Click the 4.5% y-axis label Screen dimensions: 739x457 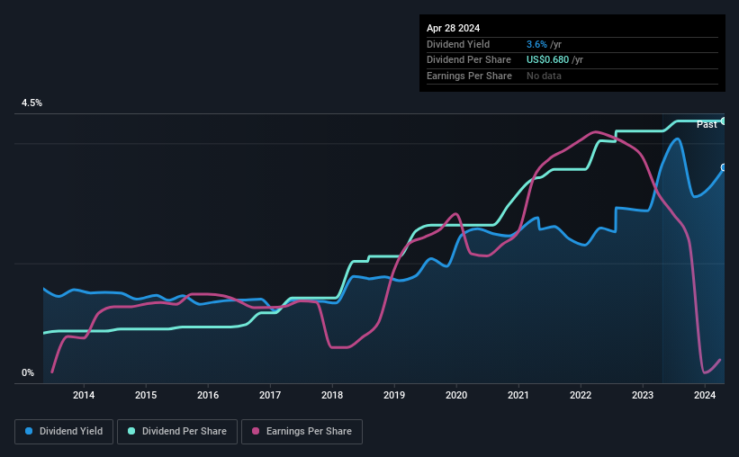click(x=32, y=103)
